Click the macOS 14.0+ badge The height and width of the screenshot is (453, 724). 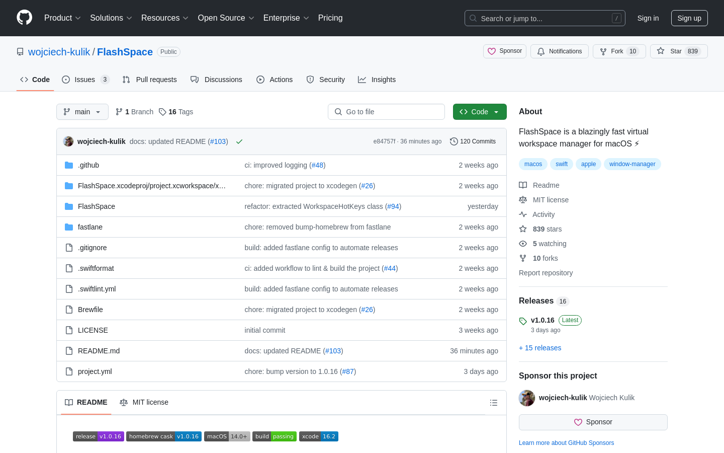[x=227, y=436]
